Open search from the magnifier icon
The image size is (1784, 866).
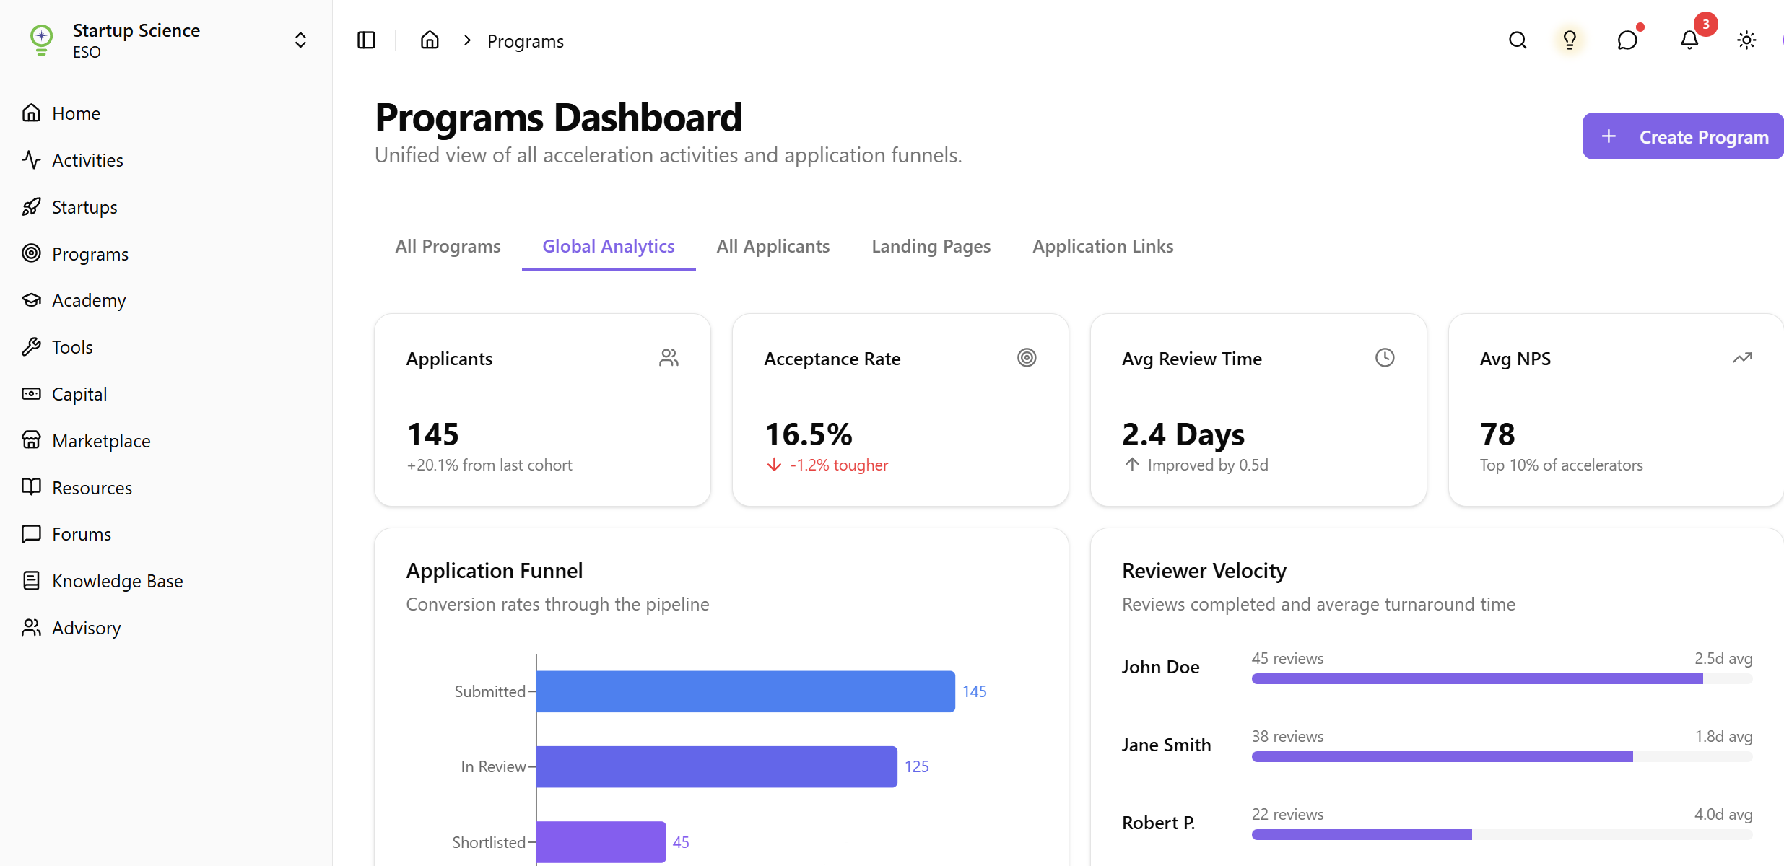pyautogui.click(x=1518, y=40)
